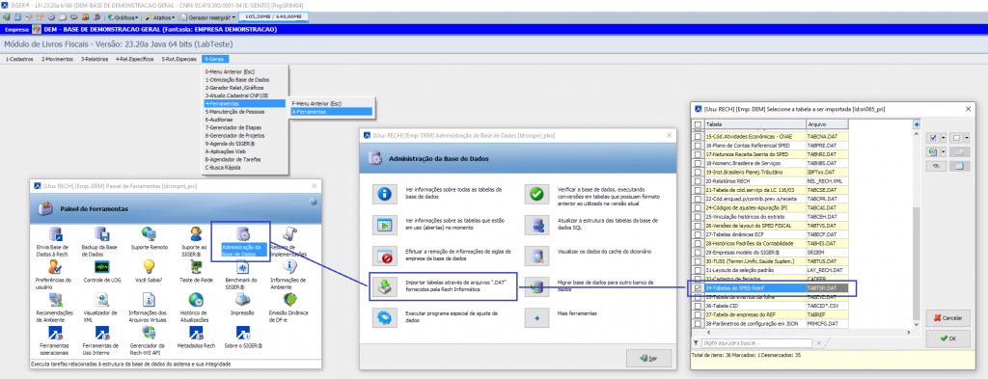
Task: Open Informações de Ambiente icon
Action: point(289,267)
